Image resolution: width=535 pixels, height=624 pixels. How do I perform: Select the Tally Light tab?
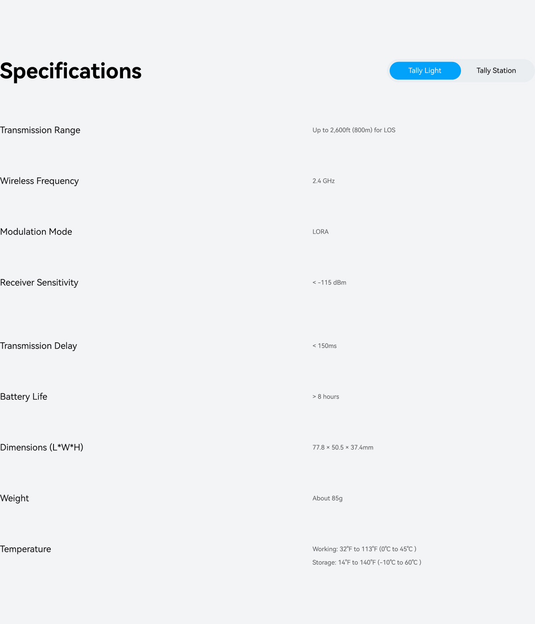[425, 70]
